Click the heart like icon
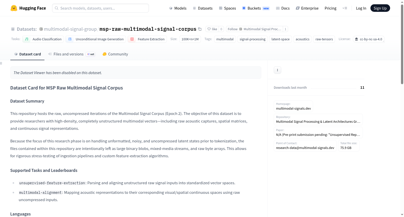This screenshot has width=404, height=217. (209, 29)
